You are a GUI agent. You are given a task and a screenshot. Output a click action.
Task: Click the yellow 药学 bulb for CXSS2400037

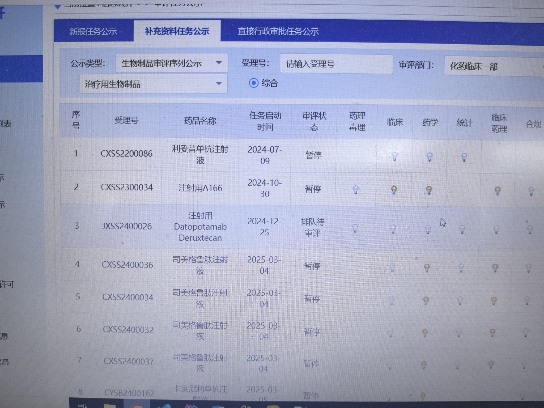424,365
